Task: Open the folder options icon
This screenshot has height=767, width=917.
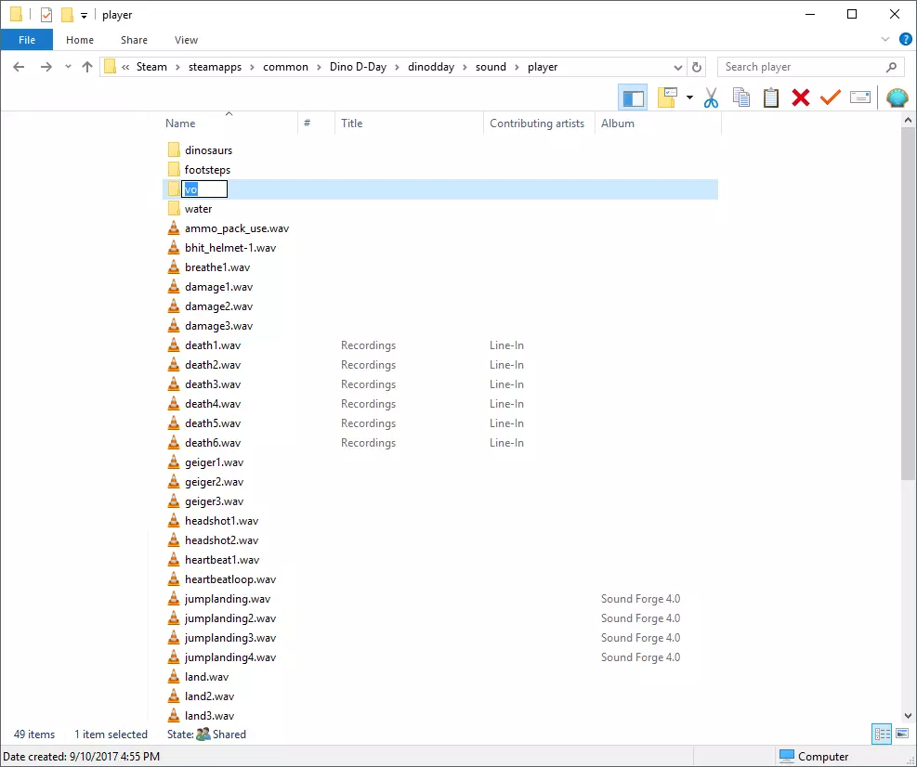Action: click(x=667, y=97)
